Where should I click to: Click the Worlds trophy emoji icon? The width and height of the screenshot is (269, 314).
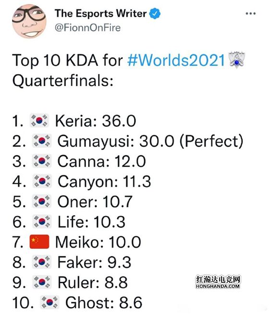[x=237, y=60]
